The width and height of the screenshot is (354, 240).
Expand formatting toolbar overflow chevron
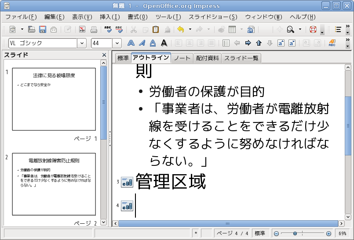(348, 40)
